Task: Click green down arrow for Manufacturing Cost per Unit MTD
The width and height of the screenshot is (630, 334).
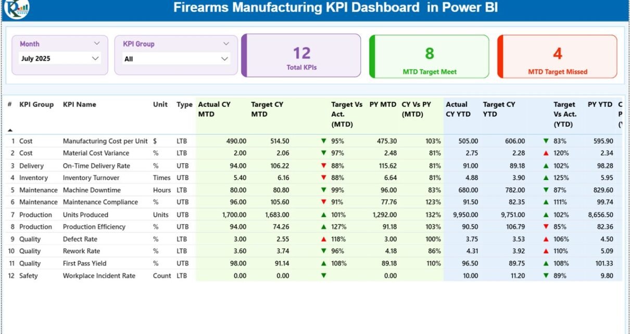Action: coord(324,141)
